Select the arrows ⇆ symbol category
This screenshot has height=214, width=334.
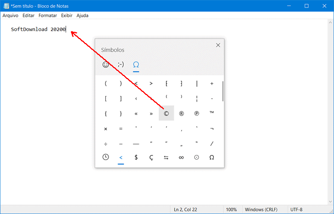(166, 158)
